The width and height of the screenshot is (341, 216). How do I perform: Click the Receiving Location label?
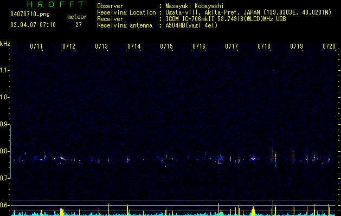tap(126, 12)
